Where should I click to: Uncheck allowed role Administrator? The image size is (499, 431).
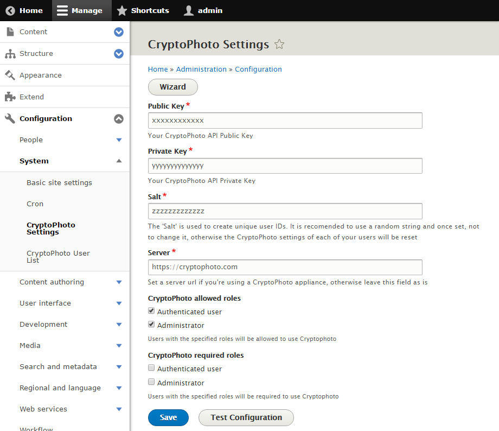(x=151, y=325)
